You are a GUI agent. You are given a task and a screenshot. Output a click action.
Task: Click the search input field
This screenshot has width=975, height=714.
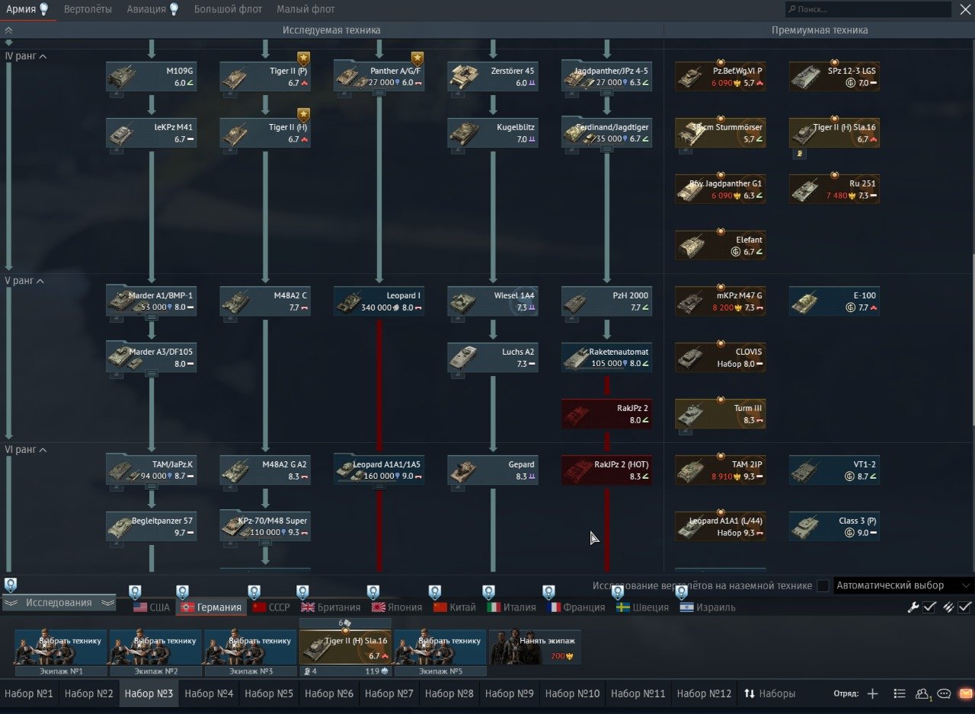[x=868, y=9]
